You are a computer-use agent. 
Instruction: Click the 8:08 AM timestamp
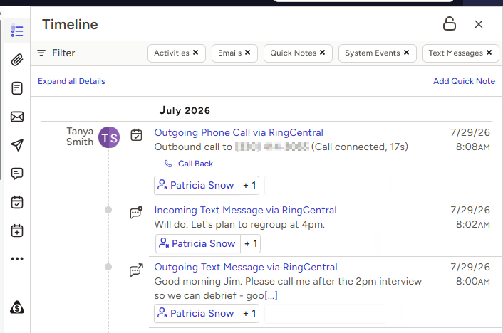coord(473,147)
